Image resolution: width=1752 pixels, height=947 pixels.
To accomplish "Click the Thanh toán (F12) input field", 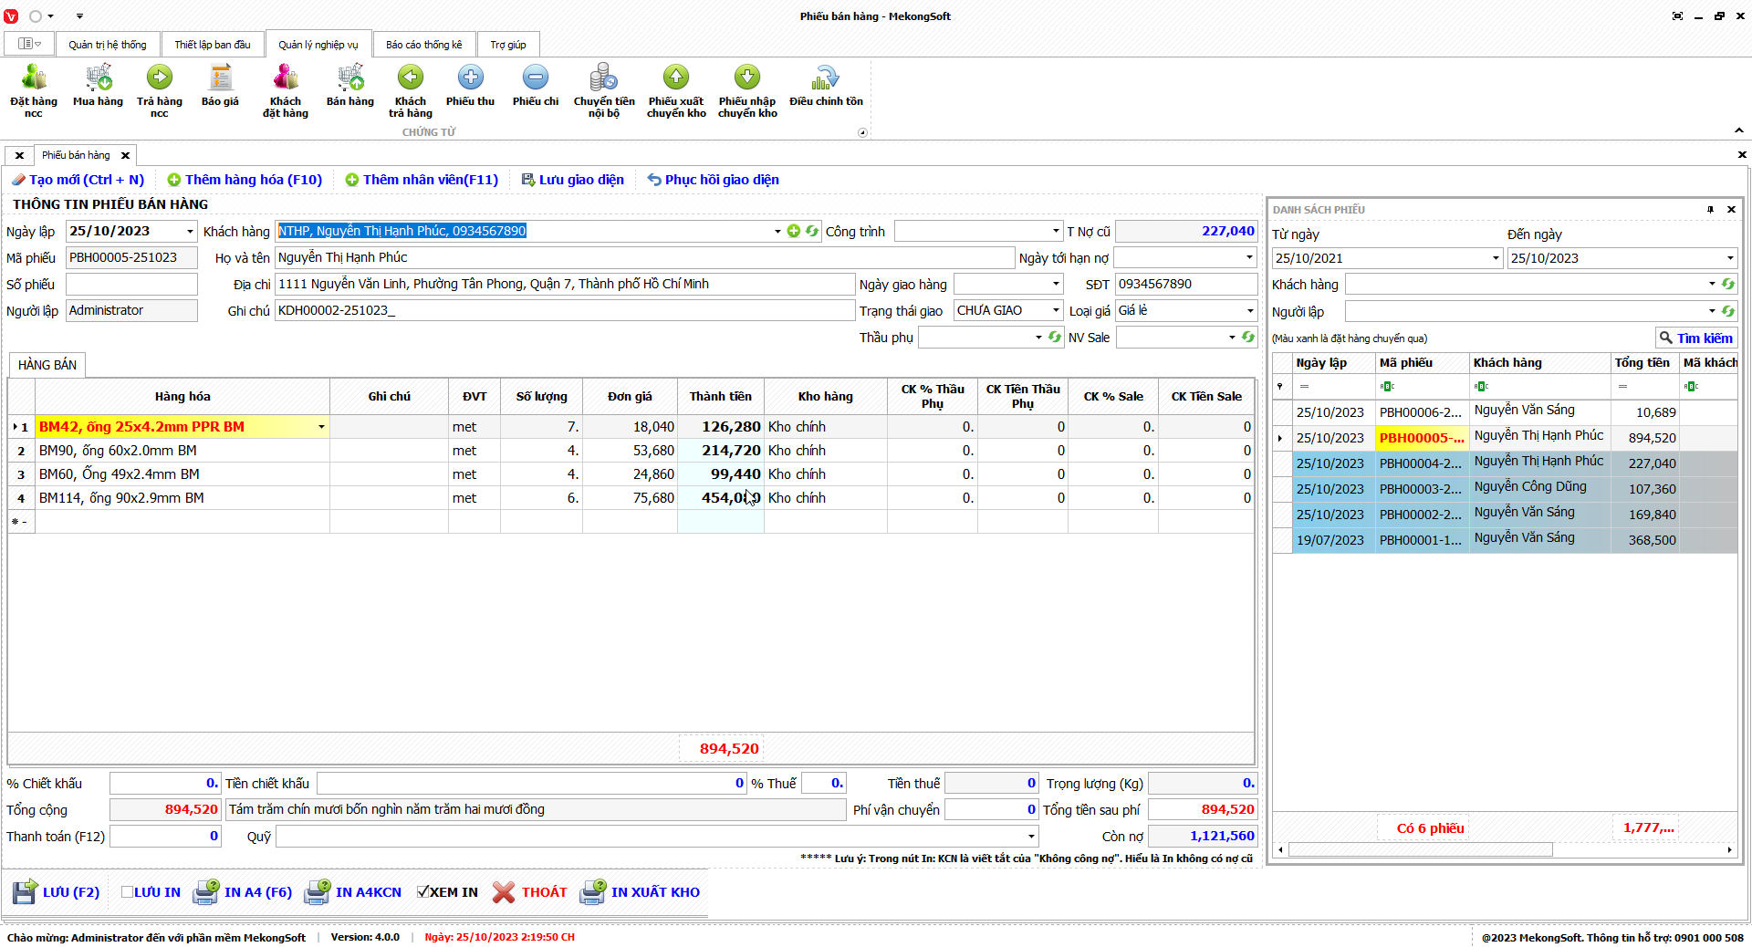I will 165,837.
